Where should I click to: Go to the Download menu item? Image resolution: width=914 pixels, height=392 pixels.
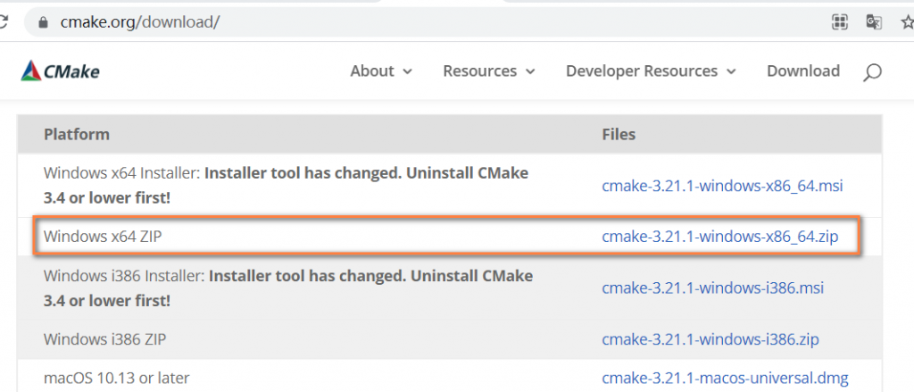(x=803, y=71)
